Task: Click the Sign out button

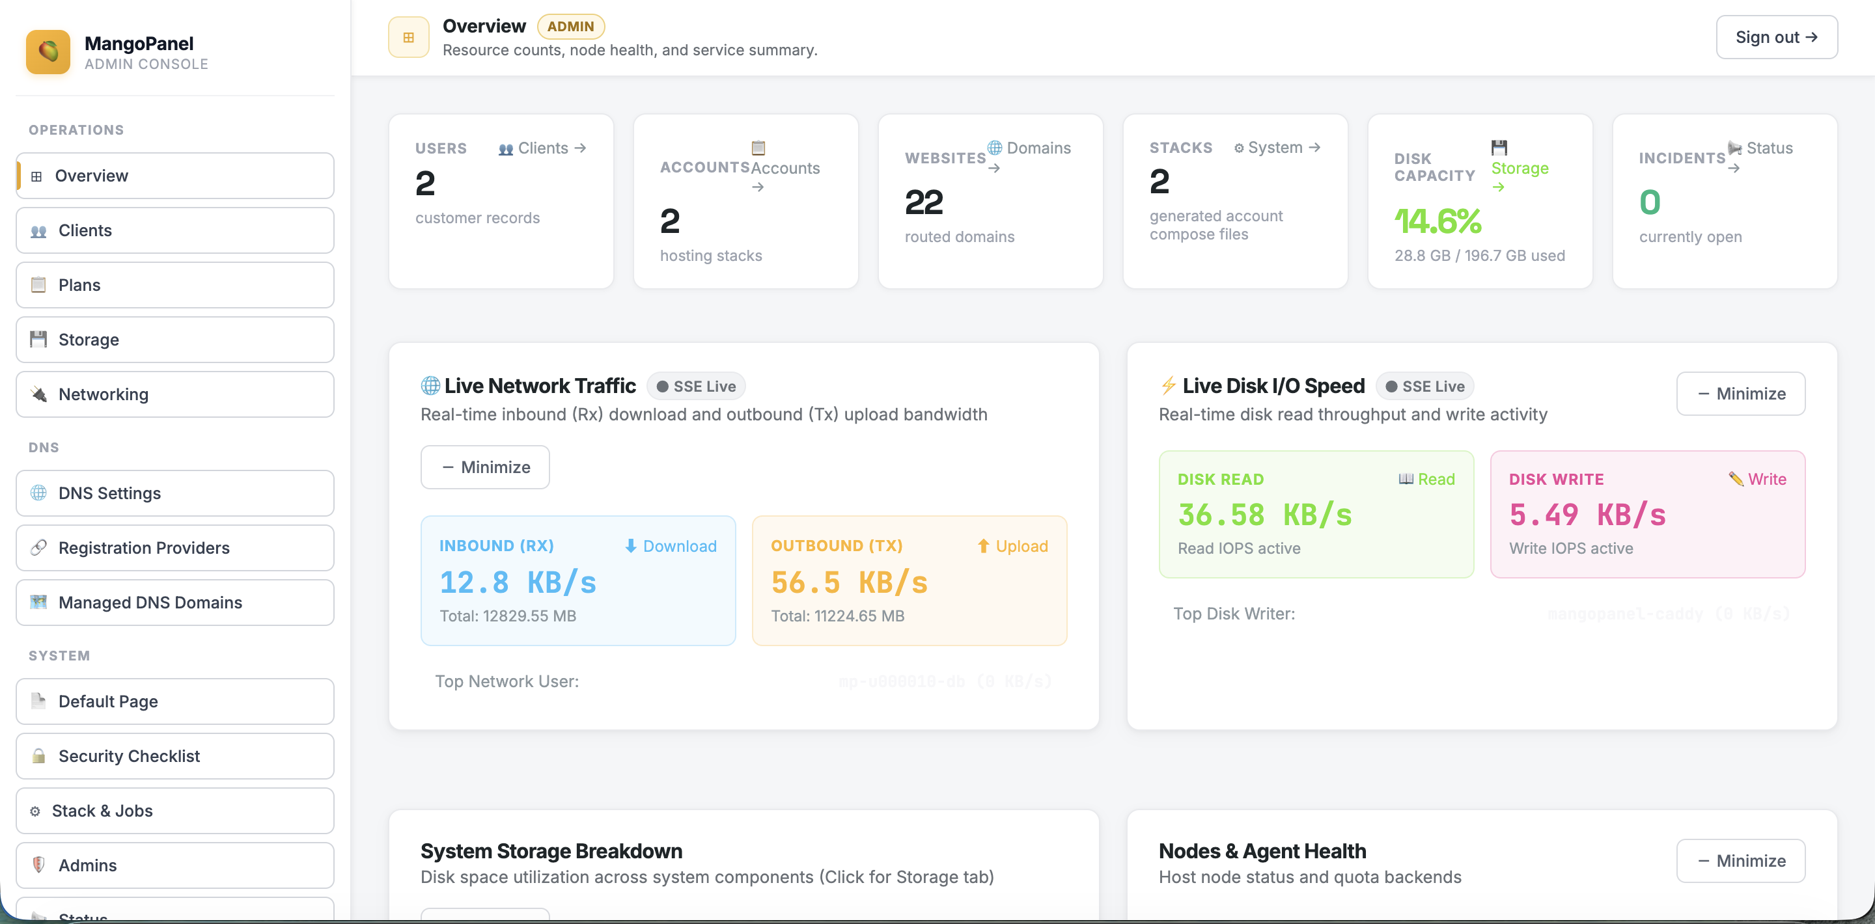Action: tap(1776, 37)
